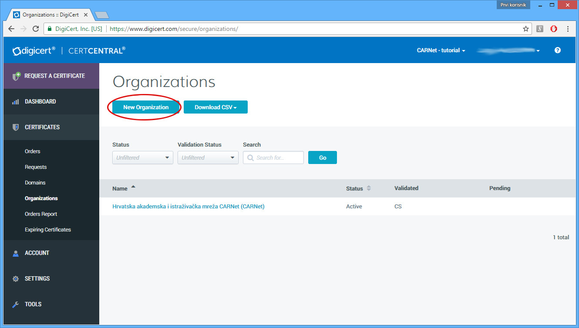
Task: Open Orders in the sidebar
Action: point(33,151)
